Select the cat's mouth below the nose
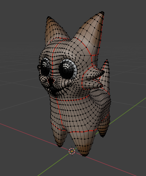The width and height of the screenshot is (146, 176). pos(56,89)
